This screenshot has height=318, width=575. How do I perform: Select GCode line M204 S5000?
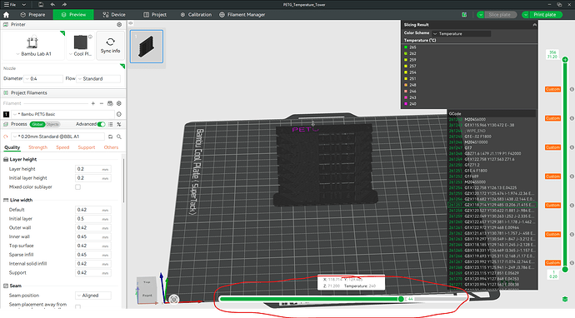pos(492,182)
